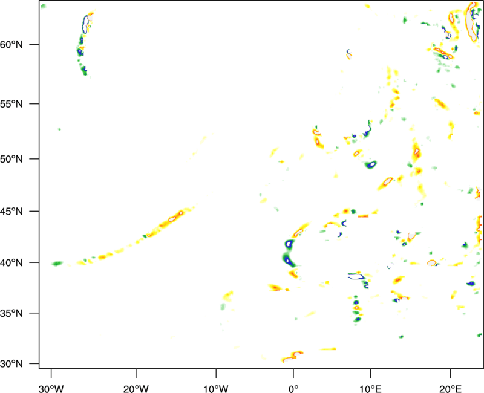Click the 20°E longitude label
This screenshot has width=484, height=393.
pyautogui.click(x=450, y=389)
